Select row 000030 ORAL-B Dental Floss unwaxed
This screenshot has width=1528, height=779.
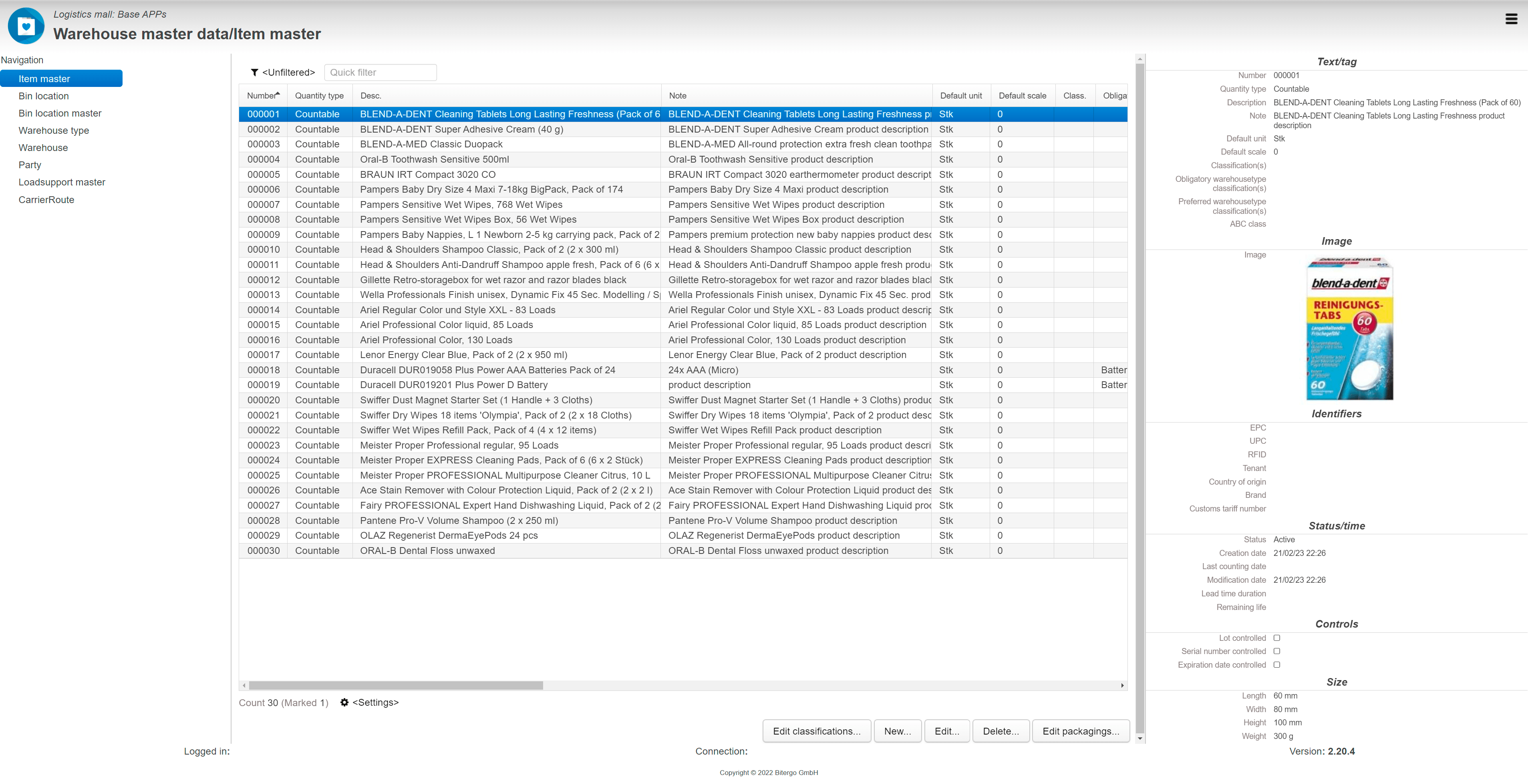[683, 551]
